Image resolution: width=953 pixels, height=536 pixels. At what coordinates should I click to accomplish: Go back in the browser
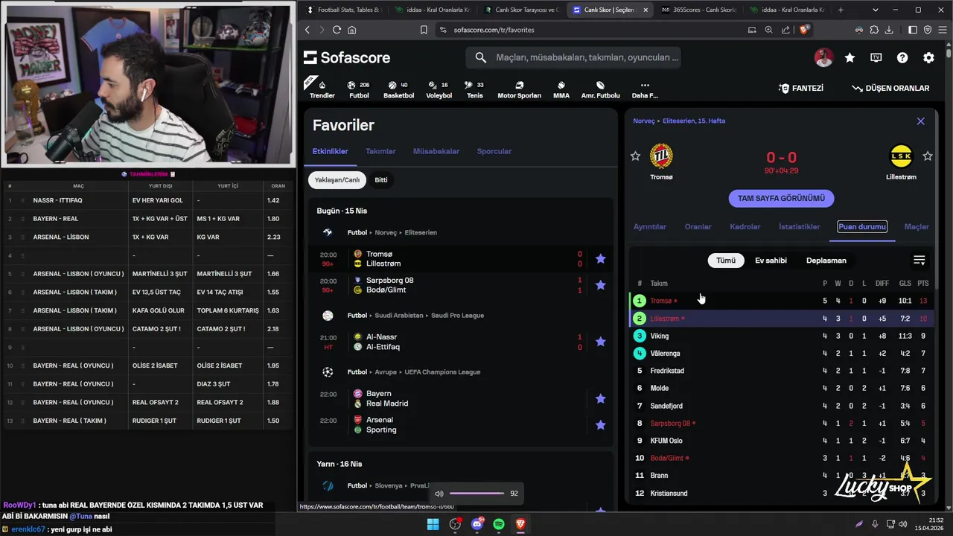point(307,30)
